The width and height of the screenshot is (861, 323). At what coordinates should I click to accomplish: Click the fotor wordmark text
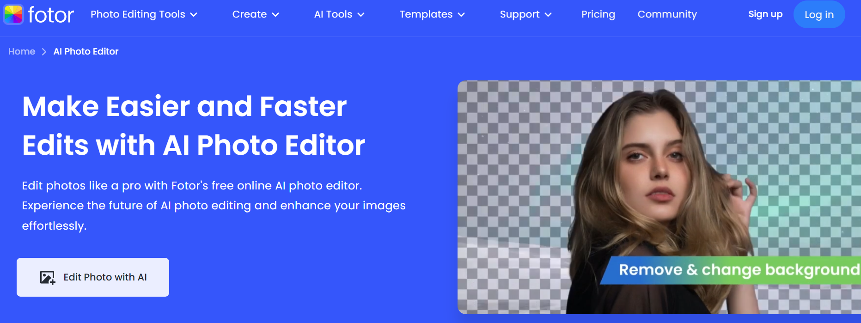tap(51, 15)
